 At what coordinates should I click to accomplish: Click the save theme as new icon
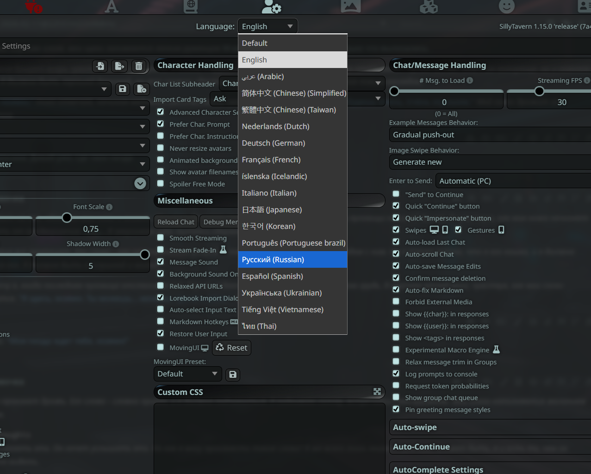tap(142, 89)
